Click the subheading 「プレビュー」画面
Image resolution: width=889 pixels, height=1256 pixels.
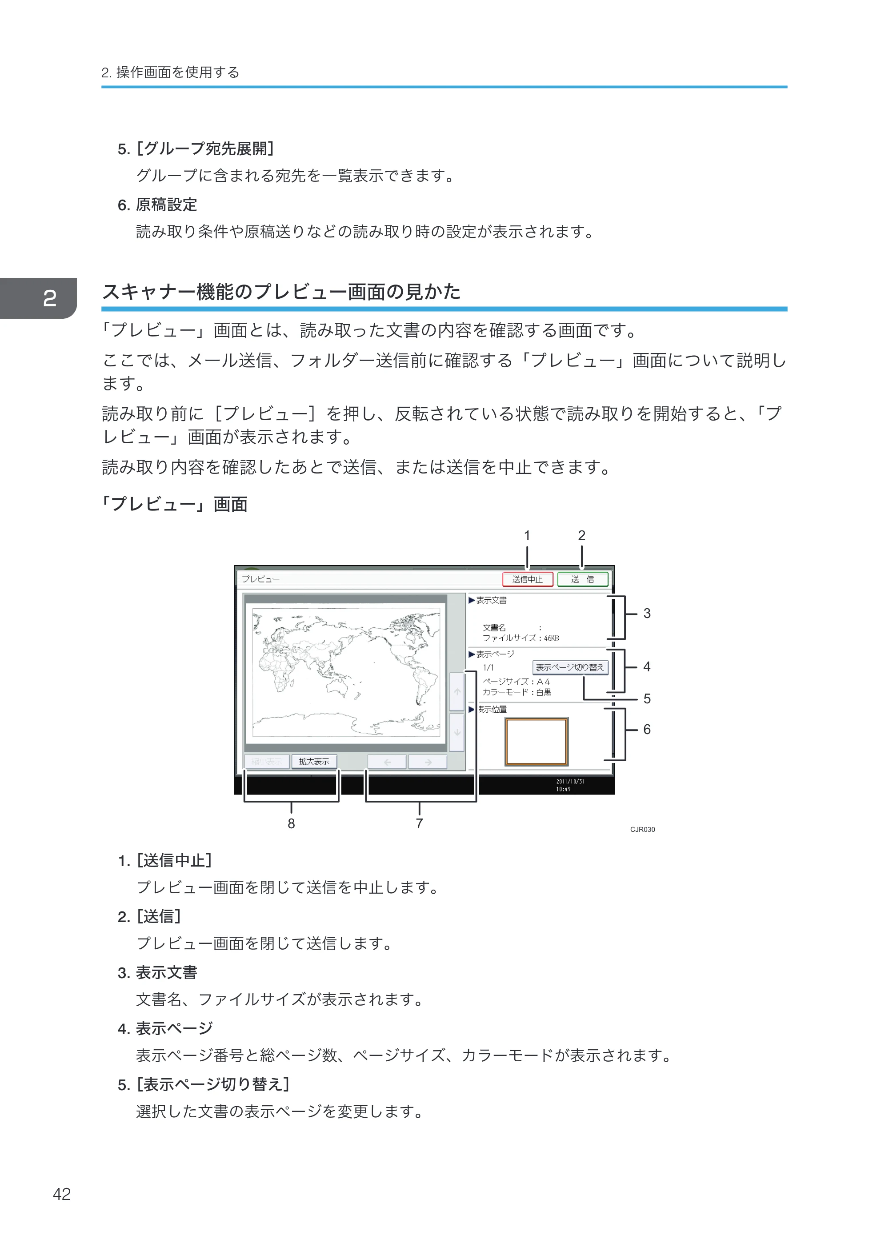175,504
